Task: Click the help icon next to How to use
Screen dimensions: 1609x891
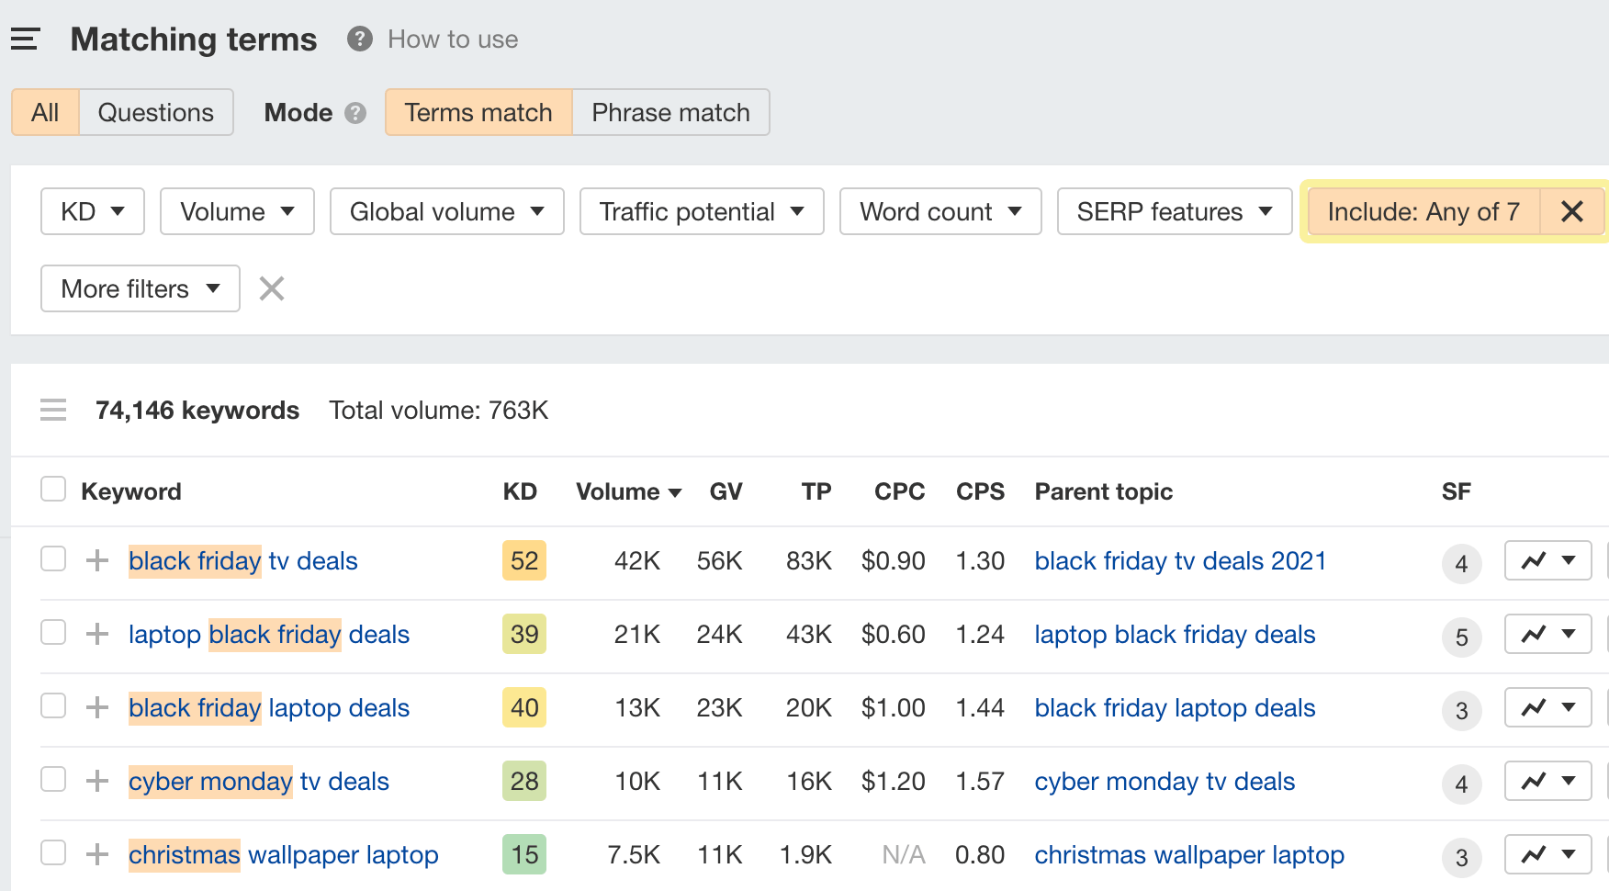Action: 358,39
